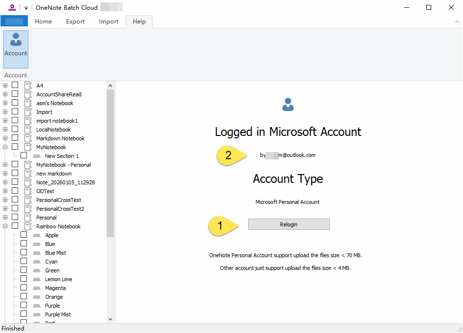Open the quick access toolbar dropdown arrow
Viewport: 463px width, 333px height.
pos(26,8)
